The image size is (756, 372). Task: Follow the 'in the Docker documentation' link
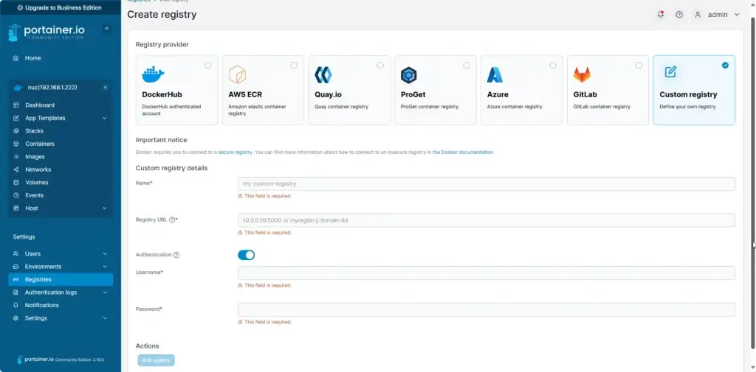coord(461,152)
